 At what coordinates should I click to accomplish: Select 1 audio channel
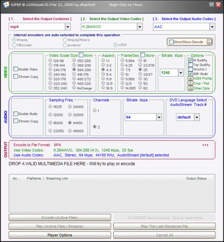(x=95, y=110)
